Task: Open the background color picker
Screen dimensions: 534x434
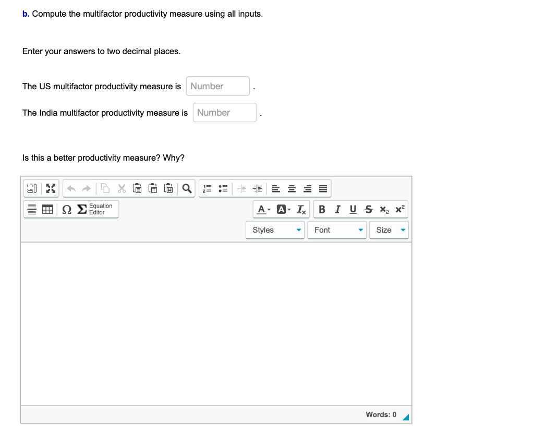Action: click(283, 209)
